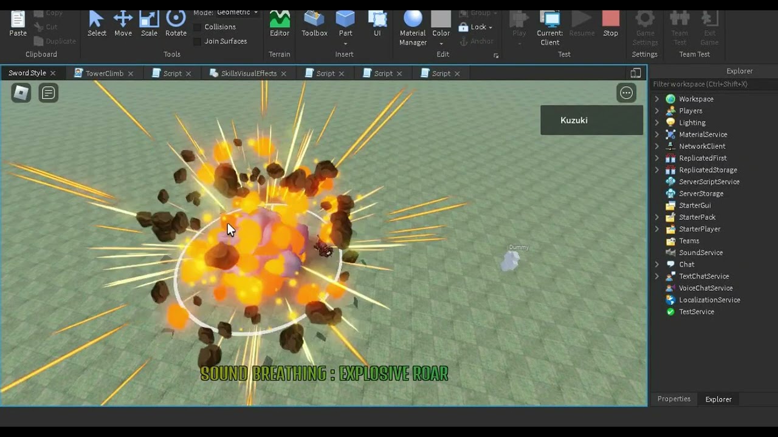Click the Paste clipboard button
The height and width of the screenshot is (437, 778).
click(x=18, y=24)
